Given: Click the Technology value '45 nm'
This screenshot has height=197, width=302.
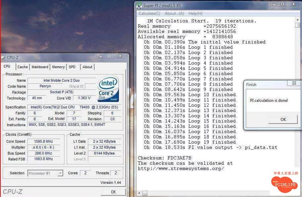Looking at the screenshot, I should coord(37,98).
